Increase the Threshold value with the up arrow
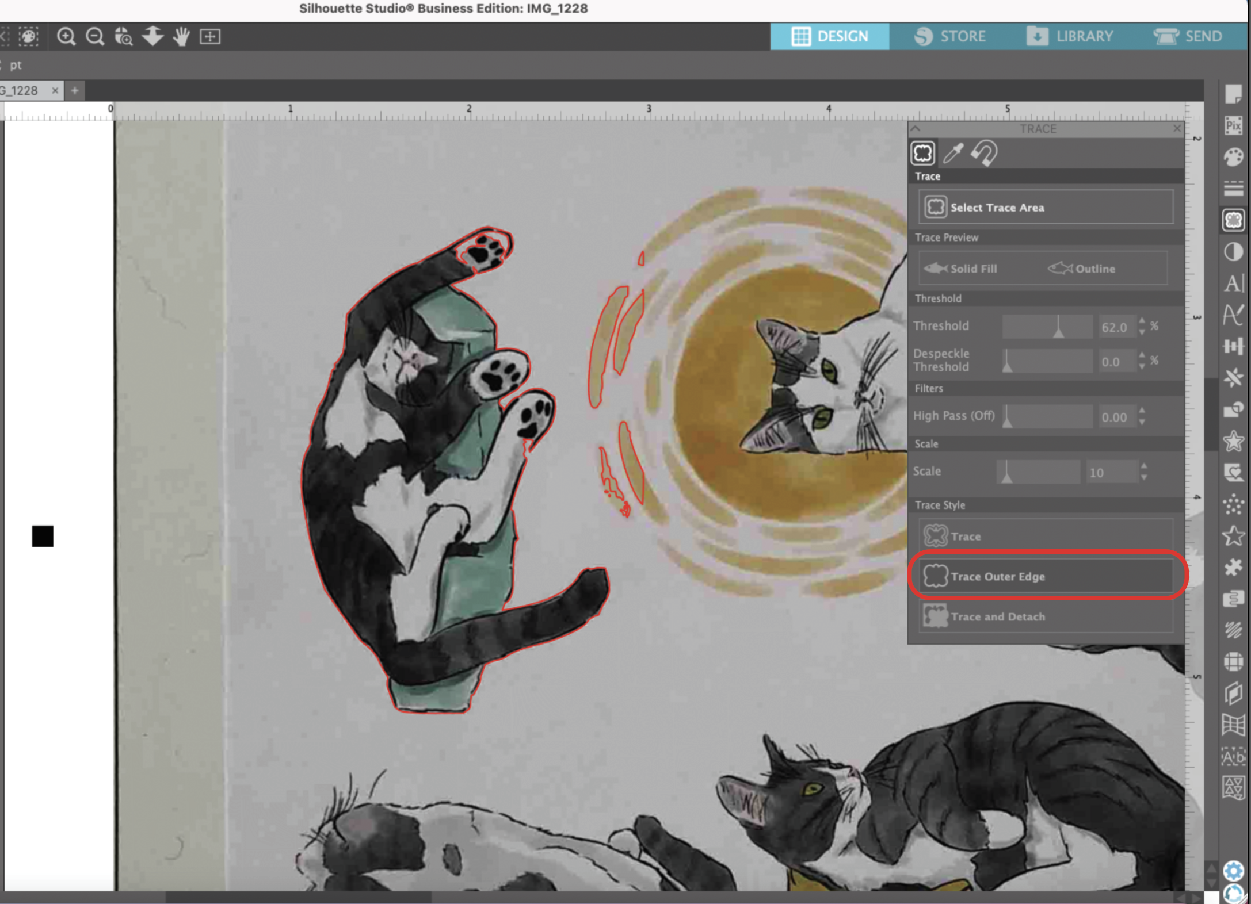This screenshot has width=1251, height=904. pos(1142,321)
